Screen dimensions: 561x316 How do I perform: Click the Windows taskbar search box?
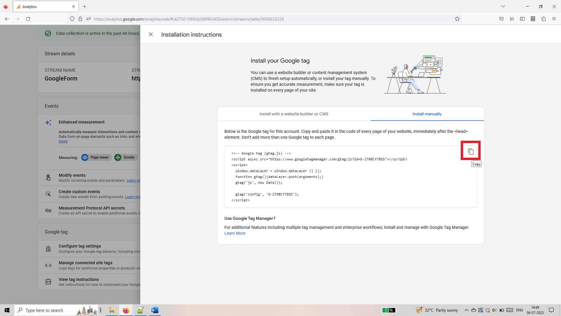click(56, 310)
